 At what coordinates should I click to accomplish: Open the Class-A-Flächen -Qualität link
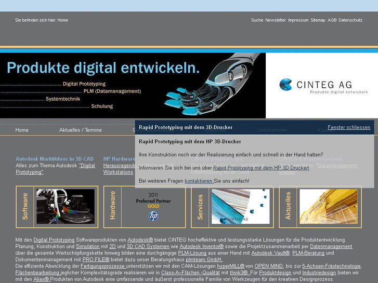point(190,273)
